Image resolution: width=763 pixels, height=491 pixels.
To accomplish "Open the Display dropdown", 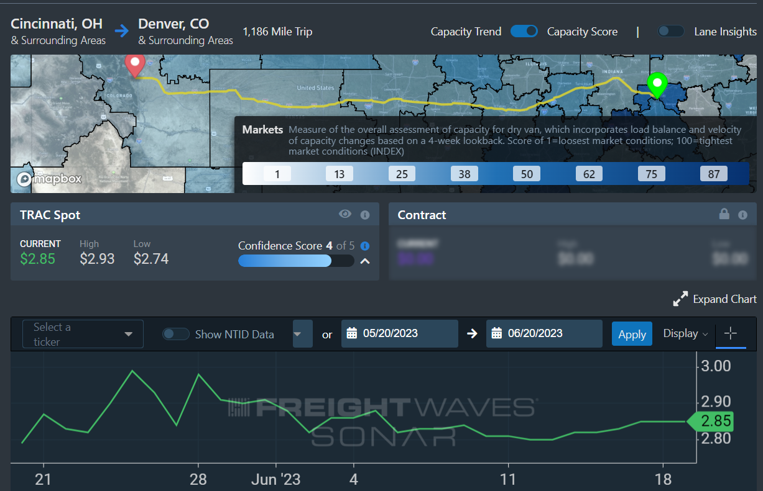I will [685, 333].
